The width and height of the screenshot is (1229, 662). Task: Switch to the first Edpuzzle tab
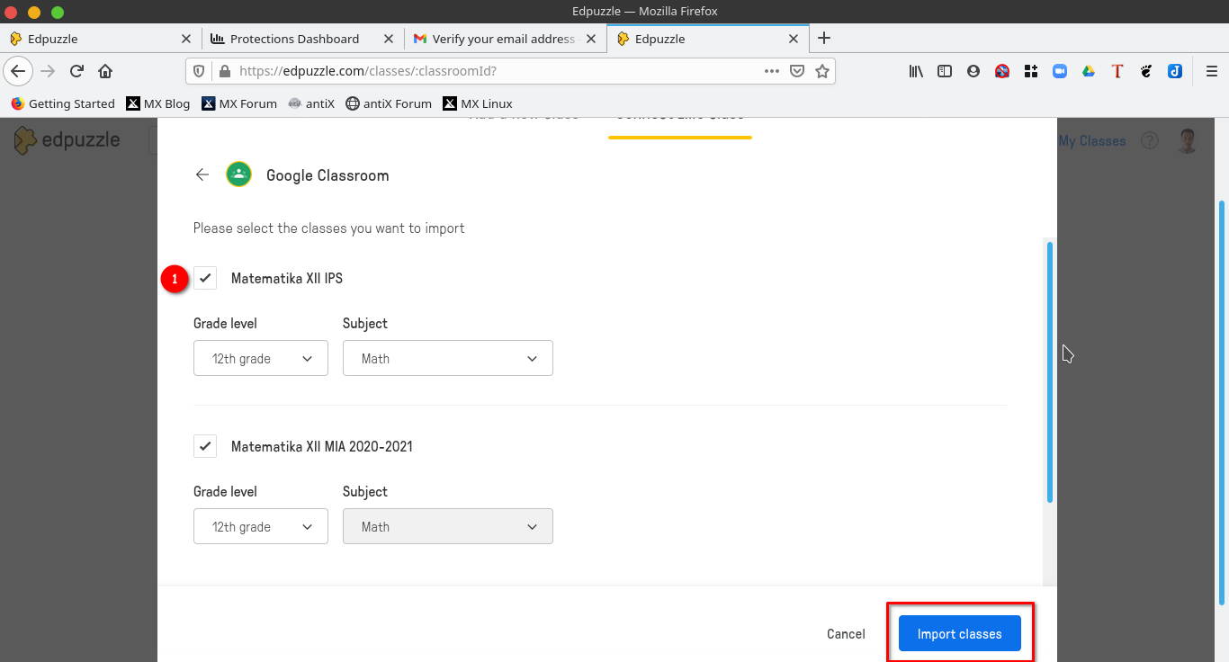pyautogui.click(x=100, y=39)
